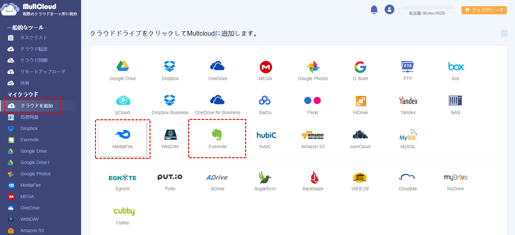515x235 pixels.
Task: Choose the HiDrive cloud option
Action: pyautogui.click(x=360, y=105)
